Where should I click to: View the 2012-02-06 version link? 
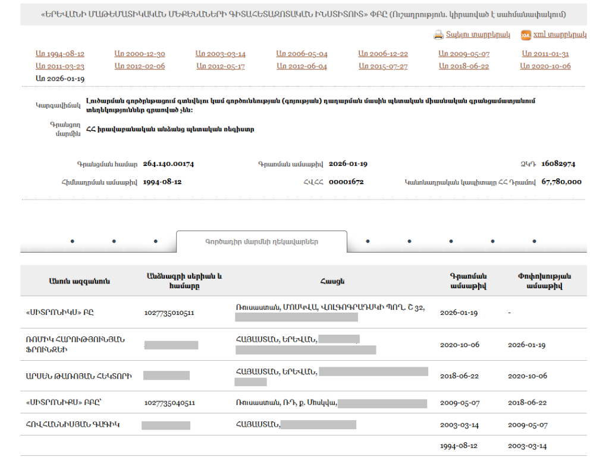pos(140,67)
